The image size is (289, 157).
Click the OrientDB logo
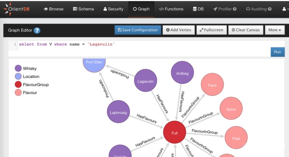[x=17, y=9]
